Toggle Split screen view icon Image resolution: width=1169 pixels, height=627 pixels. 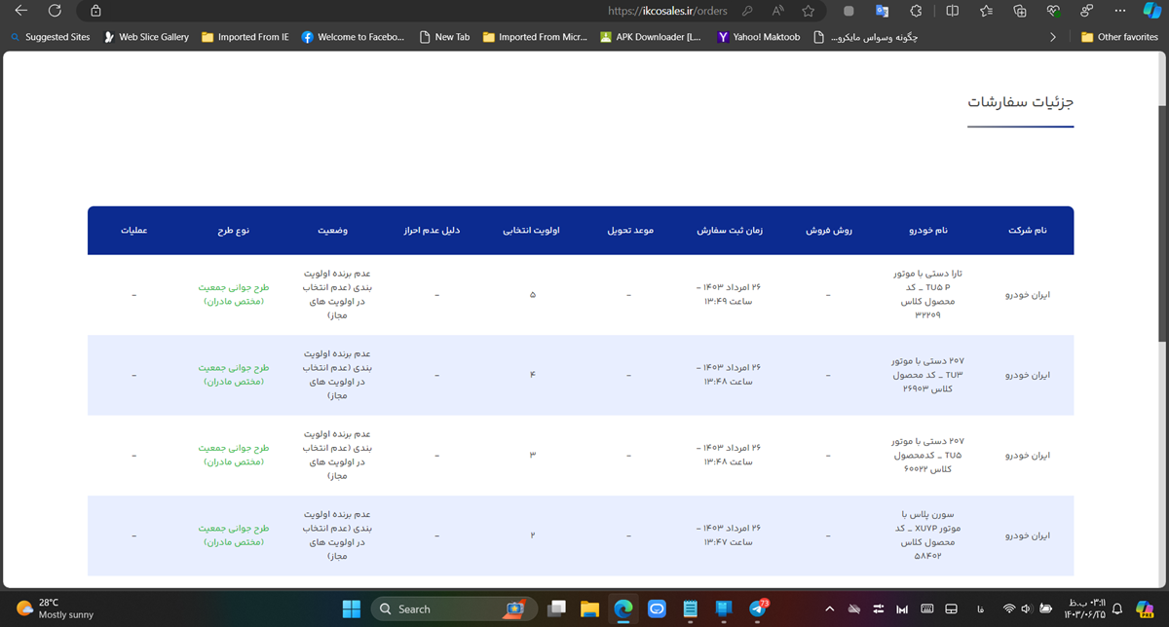coord(953,11)
